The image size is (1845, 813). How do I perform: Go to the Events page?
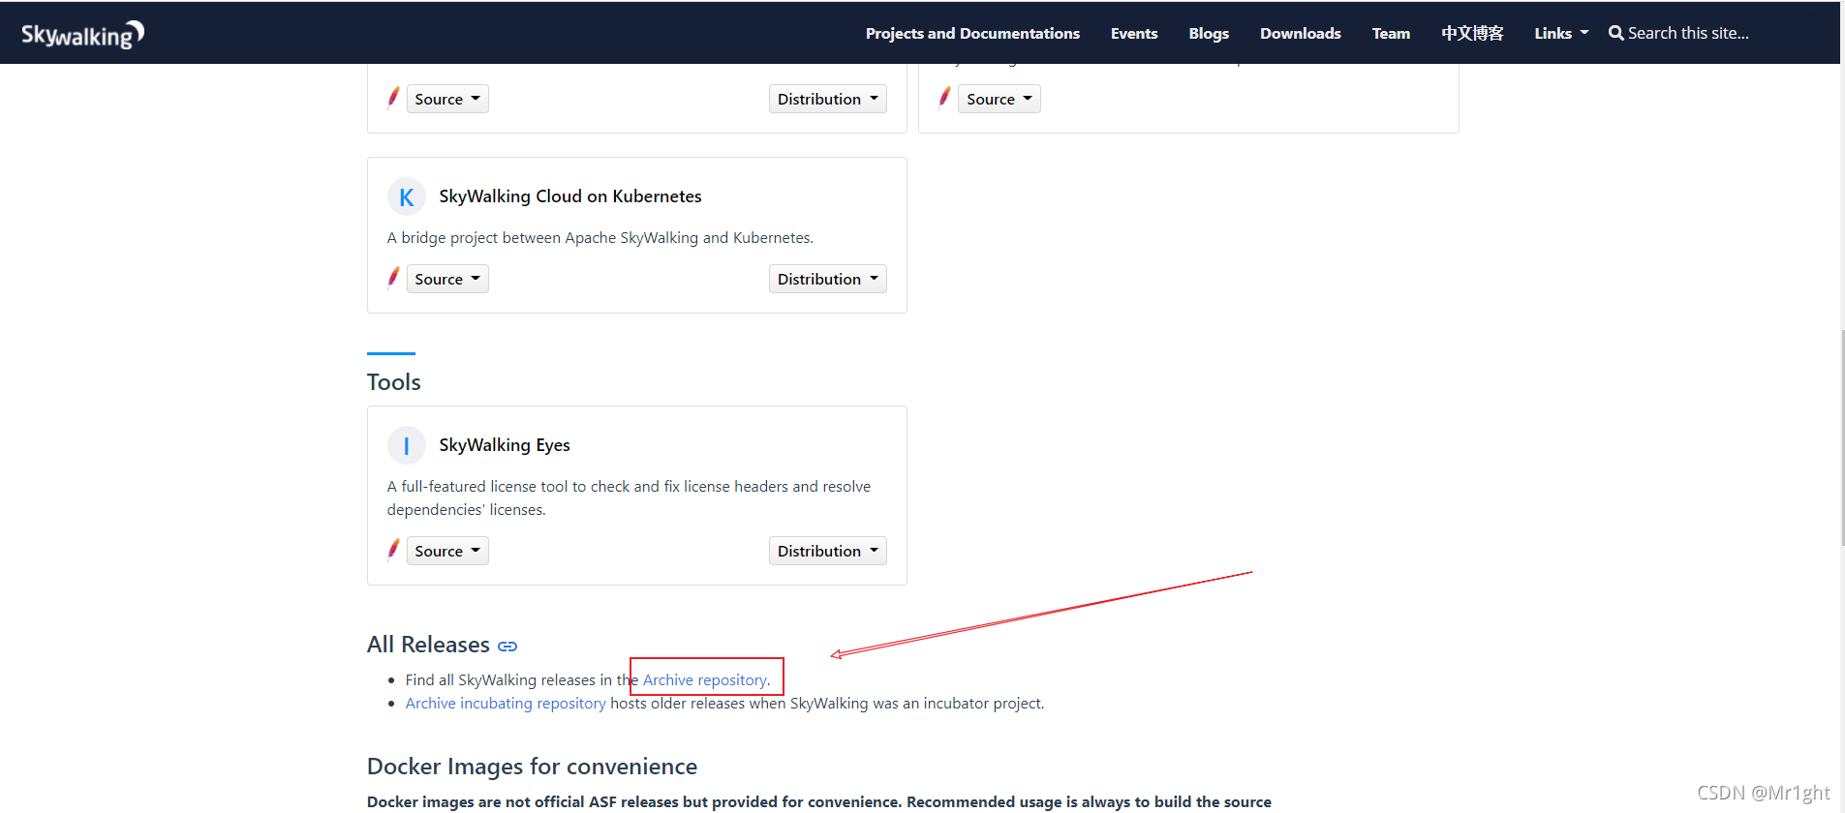pyautogui.click(x=1134, y=33)
